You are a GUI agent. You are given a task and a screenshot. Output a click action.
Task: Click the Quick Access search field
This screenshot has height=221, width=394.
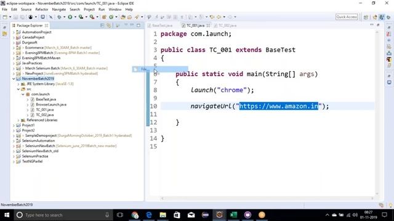pos(347,17)
